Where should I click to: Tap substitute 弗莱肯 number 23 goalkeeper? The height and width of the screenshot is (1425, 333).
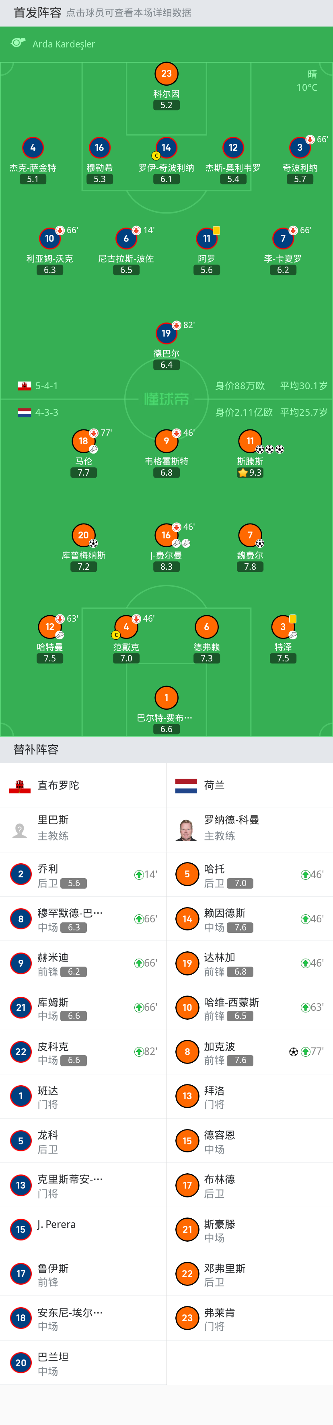point(250,1318)
